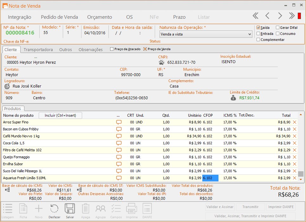This screenshot has width=306, height=222.
Task: Open the Pedido de Venda menu
Action: point(59,17)
